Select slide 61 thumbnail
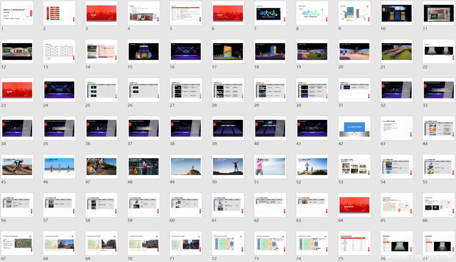This screenshot has width=456, height=262. 228,205
